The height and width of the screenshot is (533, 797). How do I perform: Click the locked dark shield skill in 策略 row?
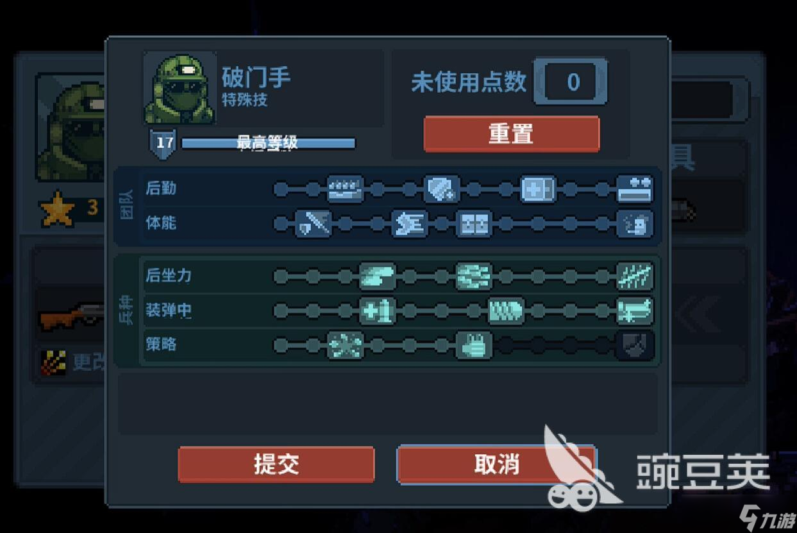point(635,346)
